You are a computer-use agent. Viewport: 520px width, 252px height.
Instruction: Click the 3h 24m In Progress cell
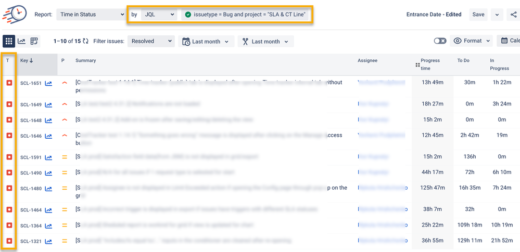(x=502, y=103)
